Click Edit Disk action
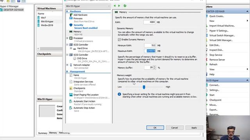The height and width of the screenshot is (140, 250). click(x=214, y=45)
